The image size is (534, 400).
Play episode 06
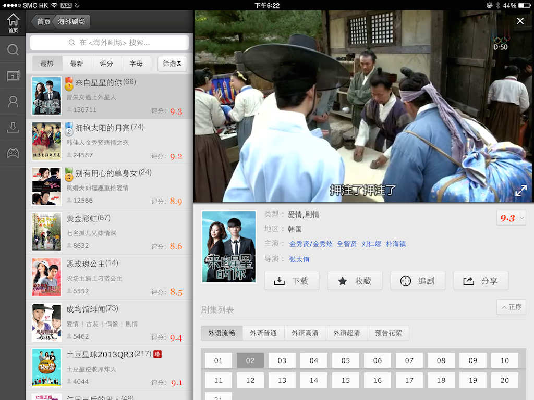click(378, 360)
